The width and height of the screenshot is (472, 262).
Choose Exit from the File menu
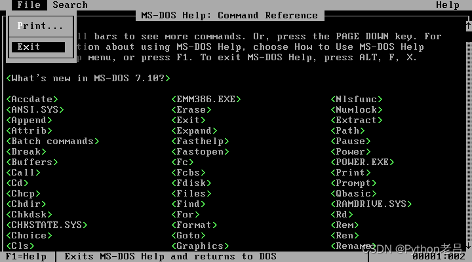[38, 47]
